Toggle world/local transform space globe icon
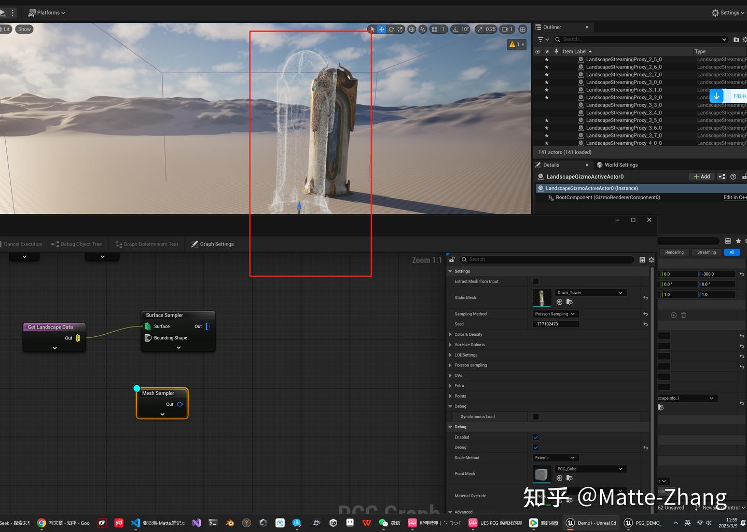747x532 pixels. (x=411, y=29)
